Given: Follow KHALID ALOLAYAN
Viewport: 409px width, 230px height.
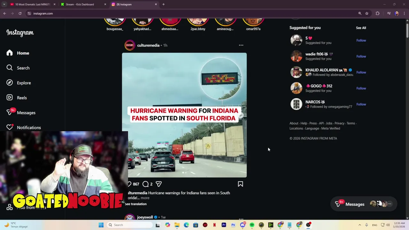Looking at the screenshot, I should [x=361, y=72].
